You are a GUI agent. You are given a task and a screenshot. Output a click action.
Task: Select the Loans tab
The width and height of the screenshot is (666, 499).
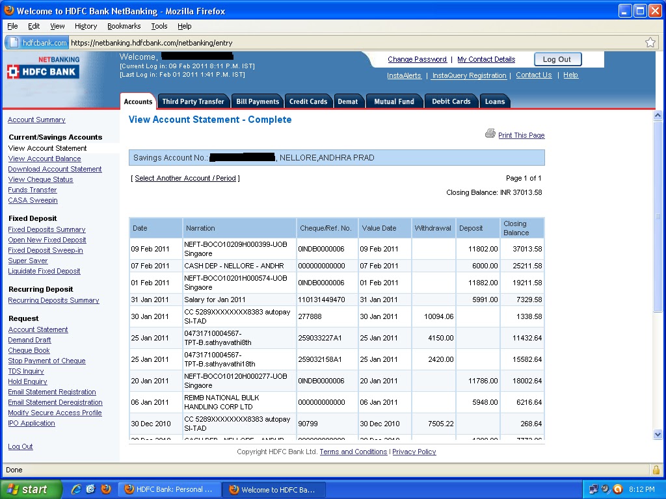(x=495, y=101)
